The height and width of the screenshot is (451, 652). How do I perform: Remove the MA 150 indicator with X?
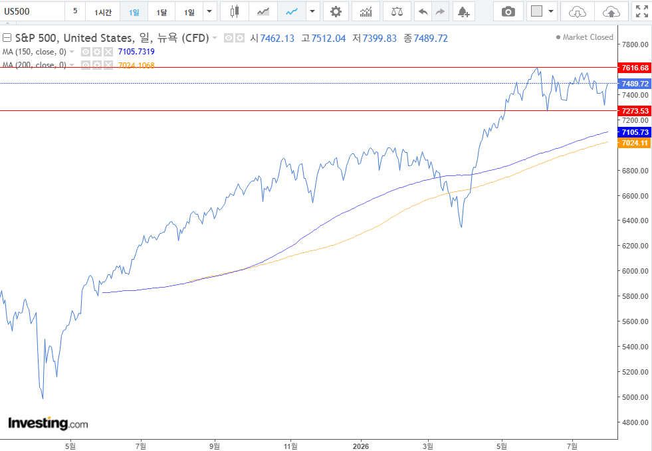point(108,52)
